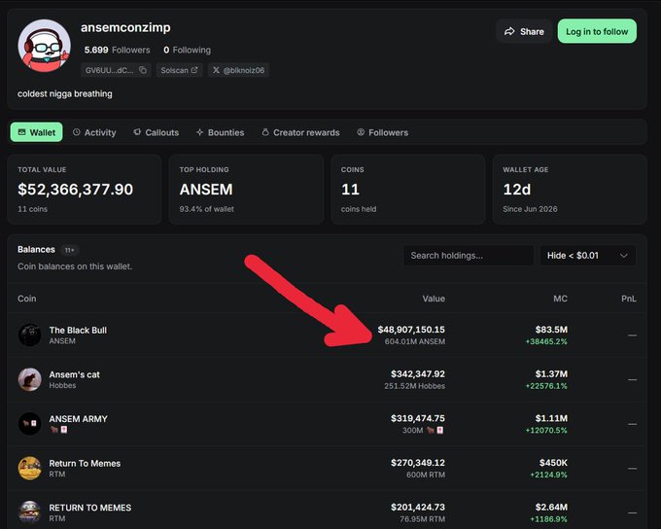Click the Share button
The image size is (661, 529).
(524, 31)
